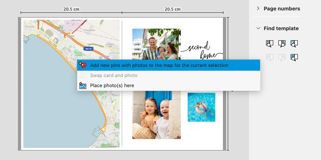Screen dimensions: 321x160
Task: Expand the Page numbers section
Action: coord(258,8)
